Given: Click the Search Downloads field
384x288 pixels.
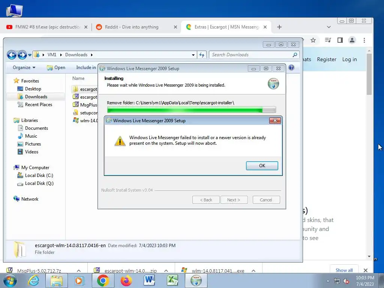Looking at the screenshot, I should 254,55.
